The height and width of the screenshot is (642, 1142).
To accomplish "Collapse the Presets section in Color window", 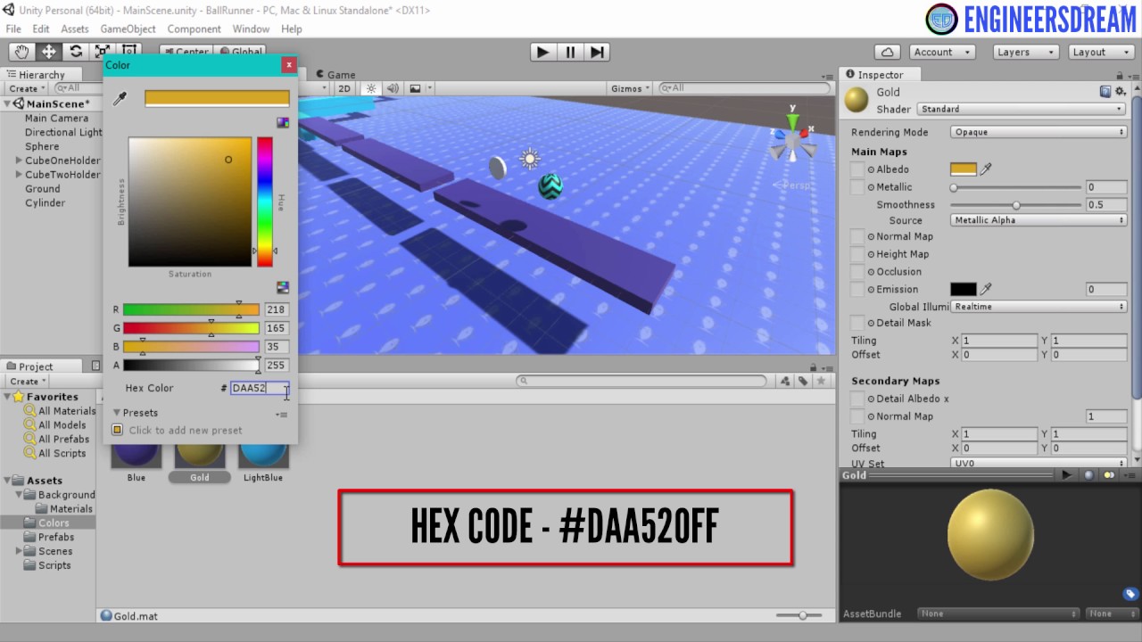I will pos(117,413).
